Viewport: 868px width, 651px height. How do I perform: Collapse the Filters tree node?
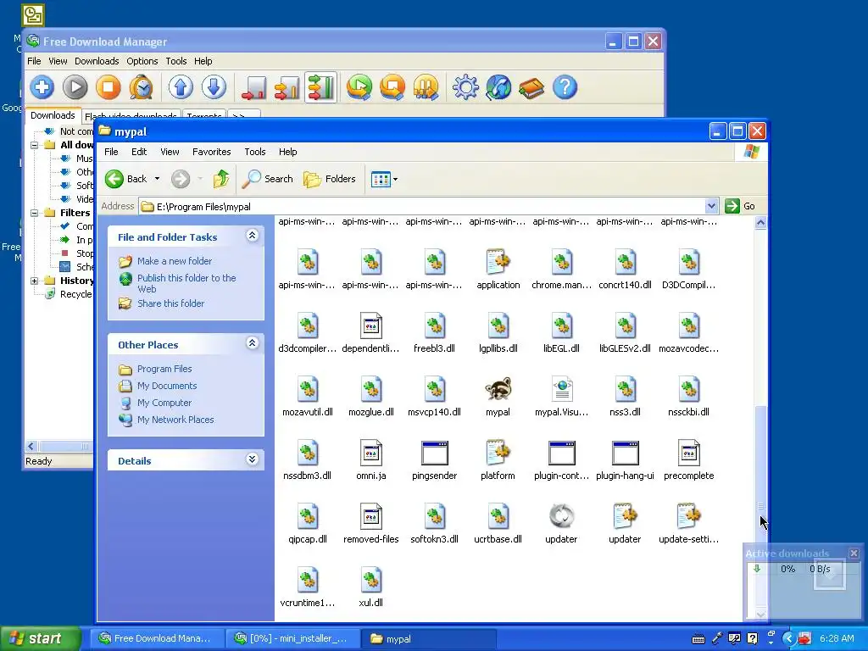[34, 213]
